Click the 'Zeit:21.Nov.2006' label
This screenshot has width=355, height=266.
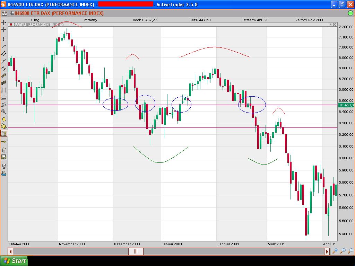(310, 20)
